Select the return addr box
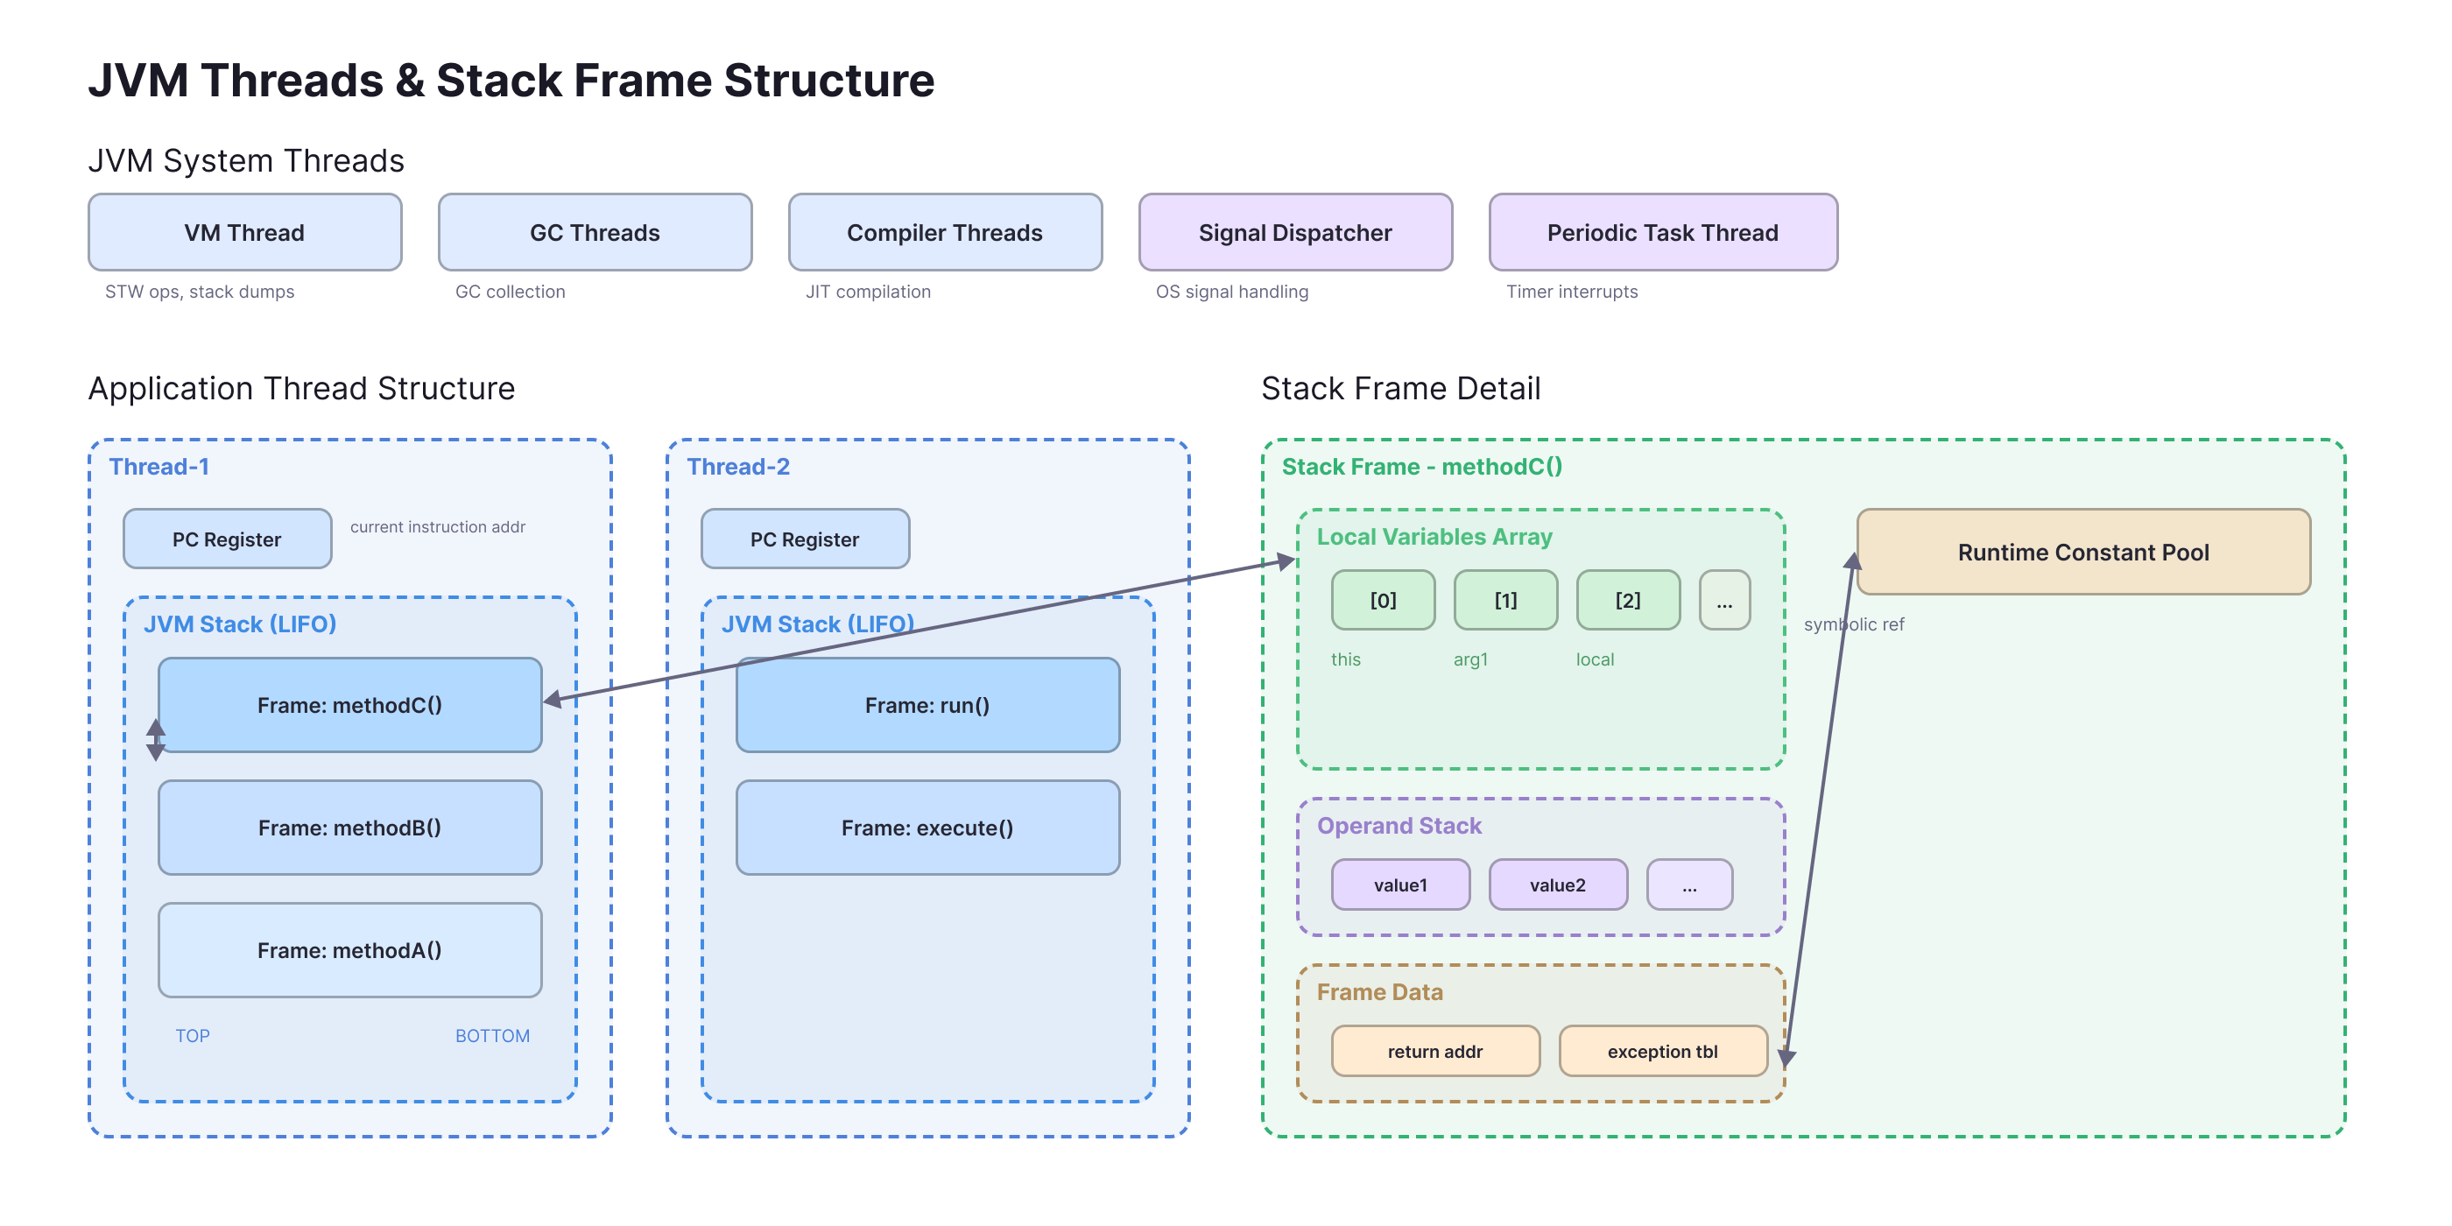This screenshot has height=1226, width=2452. pyautogui.click(x=1435, y=1051)
